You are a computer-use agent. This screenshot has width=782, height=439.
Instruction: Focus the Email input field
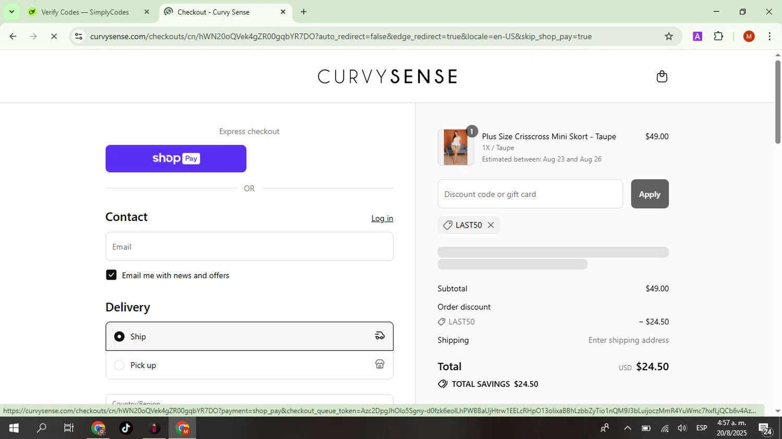[x=249, y=246]
